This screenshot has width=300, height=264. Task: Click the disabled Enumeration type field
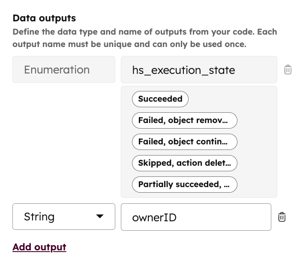[x=64, y=70]
